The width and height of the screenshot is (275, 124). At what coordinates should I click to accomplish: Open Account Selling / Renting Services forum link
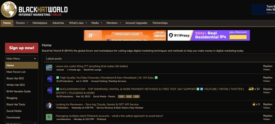point(108,81)
